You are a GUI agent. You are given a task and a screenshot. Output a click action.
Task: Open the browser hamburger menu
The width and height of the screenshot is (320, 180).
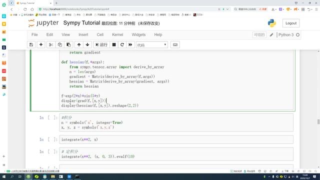[x=316, y=9]
